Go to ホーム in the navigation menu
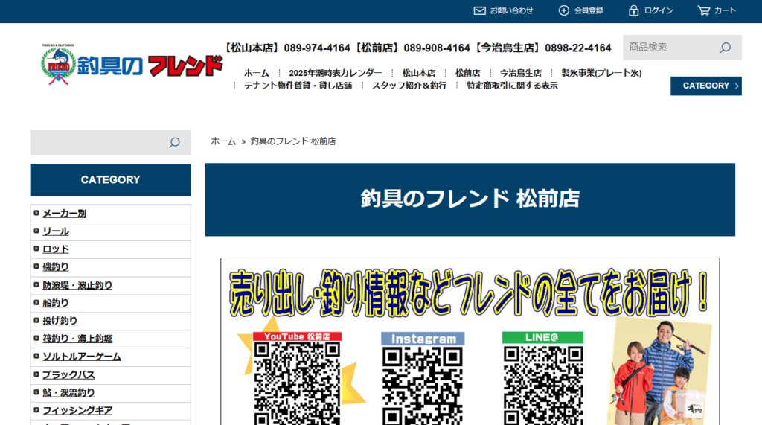This screenshot has height=425, width=762. click(256, 73)
